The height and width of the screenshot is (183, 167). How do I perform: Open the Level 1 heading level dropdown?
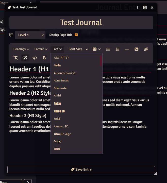pyautogui.click(x=30, y=35)
